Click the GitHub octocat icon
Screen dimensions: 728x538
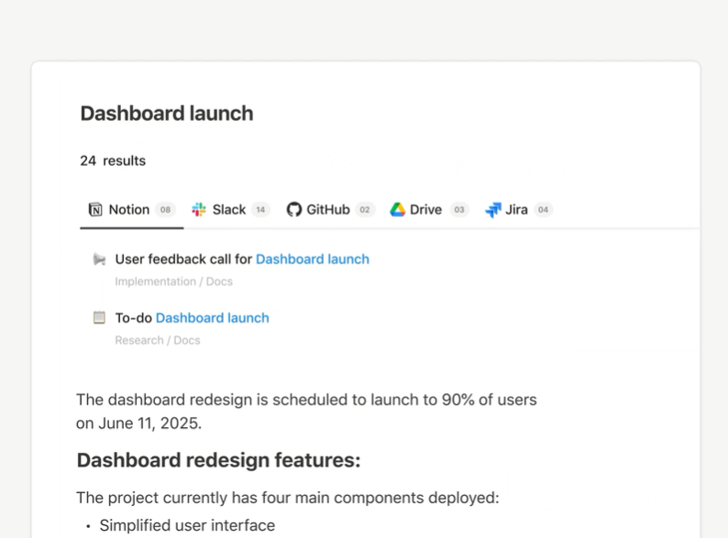(x=293, y=210)
